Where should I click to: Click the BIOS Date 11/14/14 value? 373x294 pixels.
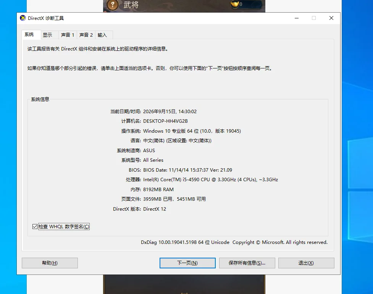click(x=187, y=170)
